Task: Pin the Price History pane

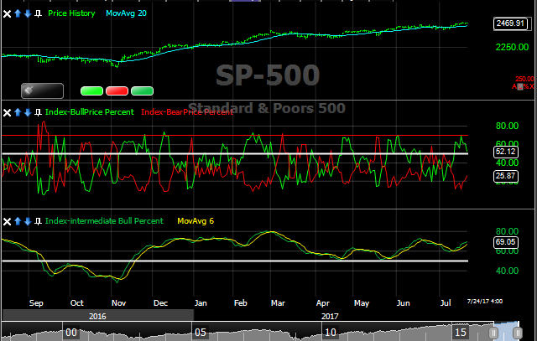Action: pyautogui.click(x=38, y=13)
